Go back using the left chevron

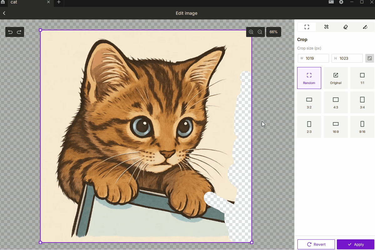[4, 13]
